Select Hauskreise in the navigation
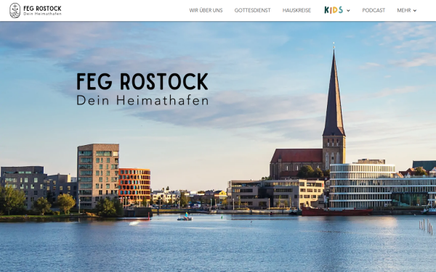Screen dimensions: 436x272 coord(296,10)
